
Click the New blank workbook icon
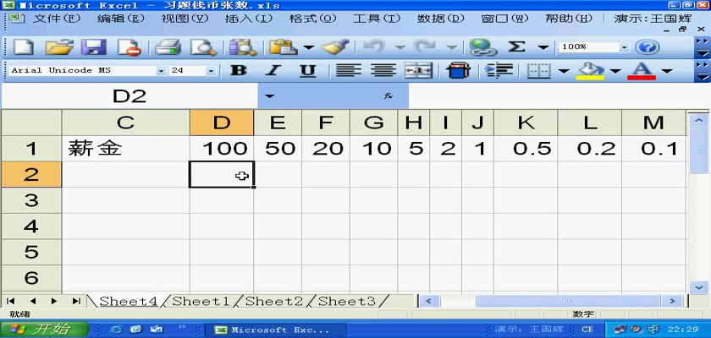pos(24,47)
